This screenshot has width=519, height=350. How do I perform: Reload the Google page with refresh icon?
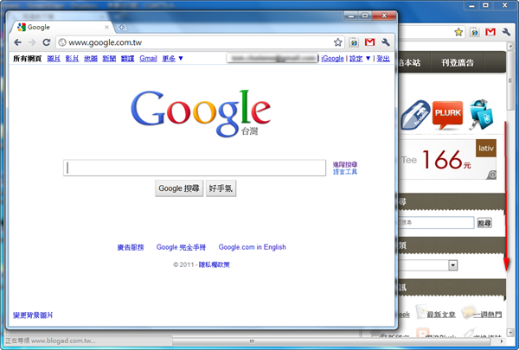[47, 42]
